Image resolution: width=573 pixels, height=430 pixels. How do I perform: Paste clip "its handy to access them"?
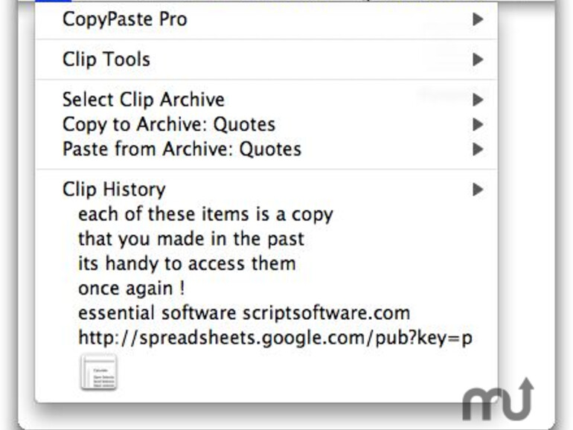187,263
